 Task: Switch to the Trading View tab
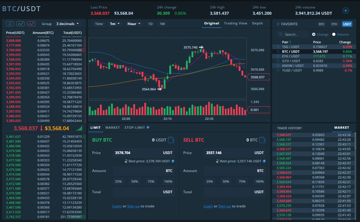click(235, 24)
